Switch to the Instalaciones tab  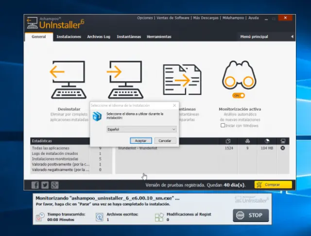(69, 37)
